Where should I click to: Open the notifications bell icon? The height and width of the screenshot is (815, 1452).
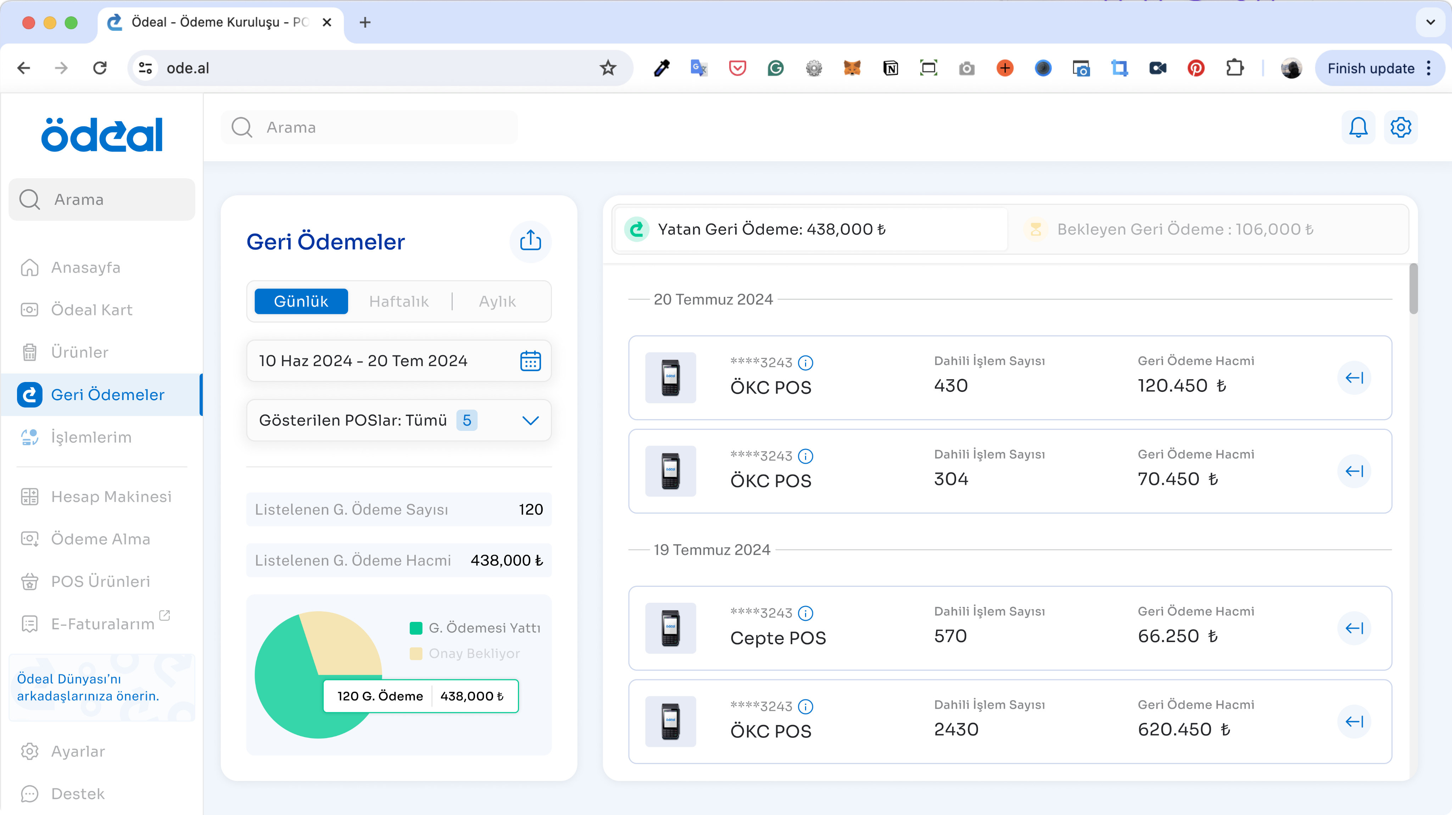1358,127
